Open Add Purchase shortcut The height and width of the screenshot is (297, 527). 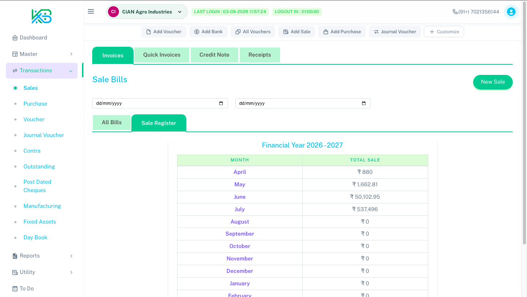tap(342, 32)
